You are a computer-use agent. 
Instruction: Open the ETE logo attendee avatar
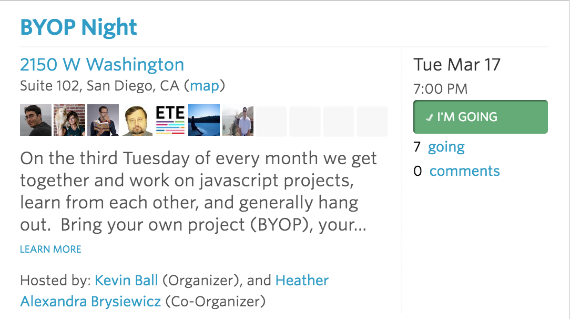tap(170, 120)
